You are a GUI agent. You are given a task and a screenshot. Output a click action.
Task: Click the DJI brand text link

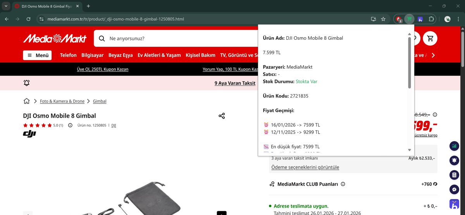point(114,125)
